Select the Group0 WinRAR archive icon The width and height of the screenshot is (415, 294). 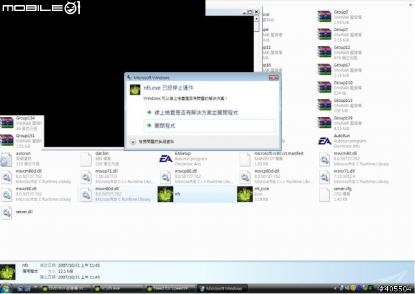pos(324,17)
